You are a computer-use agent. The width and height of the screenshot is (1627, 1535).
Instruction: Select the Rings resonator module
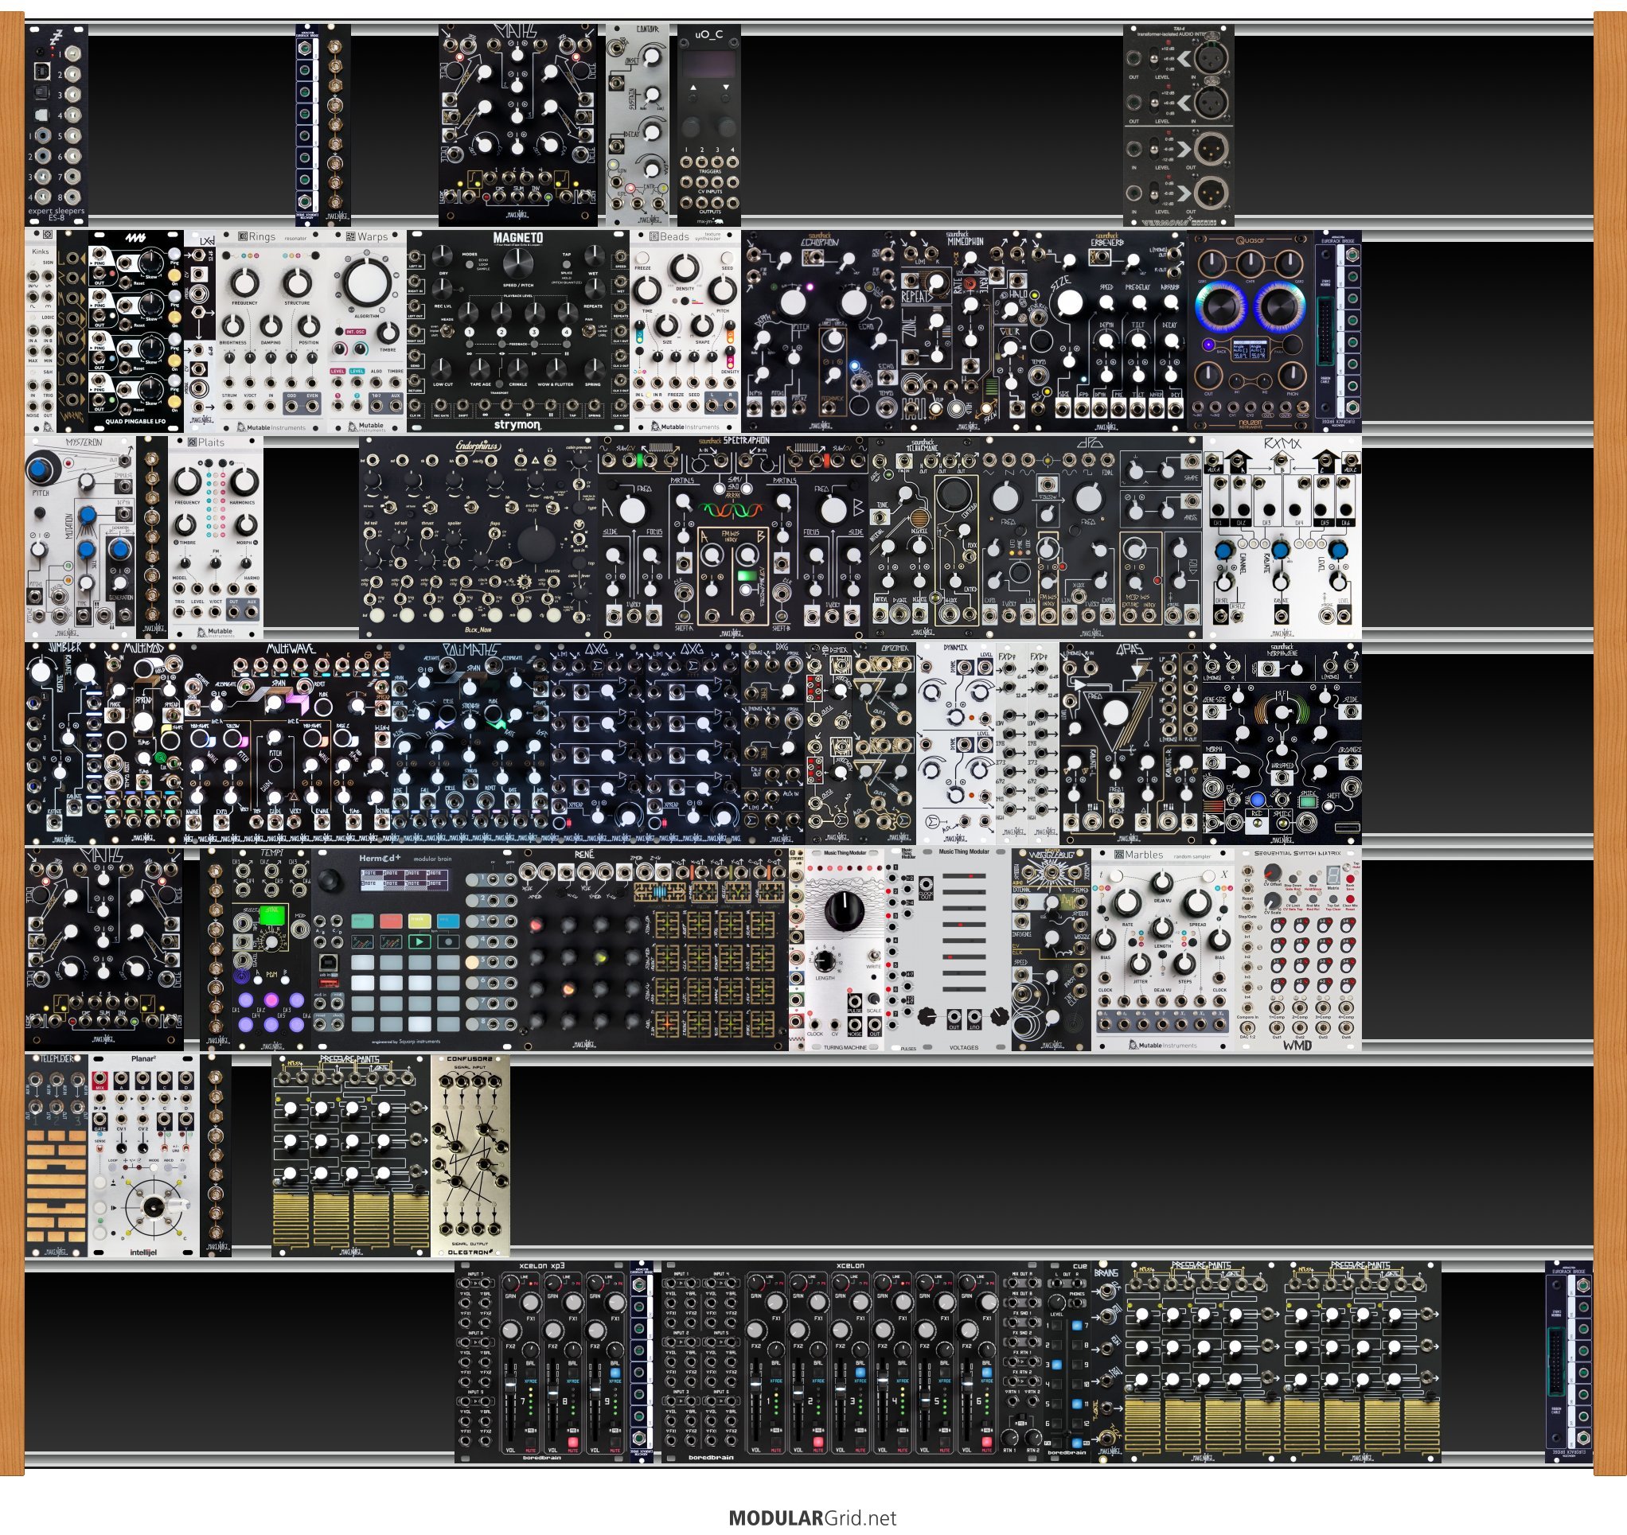(x=271, y=330)
